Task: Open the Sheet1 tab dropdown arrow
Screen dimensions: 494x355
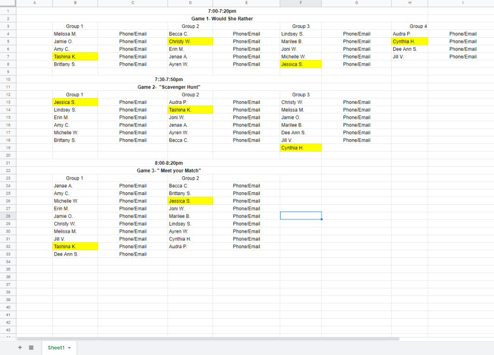Action: [69, 348]
